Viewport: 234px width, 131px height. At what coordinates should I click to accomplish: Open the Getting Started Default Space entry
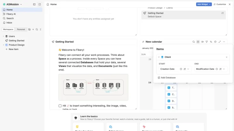(184, 15)
